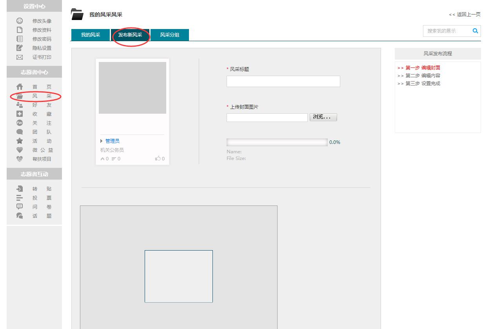Go back via 返回上一页 link
The width and height of the screenshot is (490, 329).
[x=465, y=15]
